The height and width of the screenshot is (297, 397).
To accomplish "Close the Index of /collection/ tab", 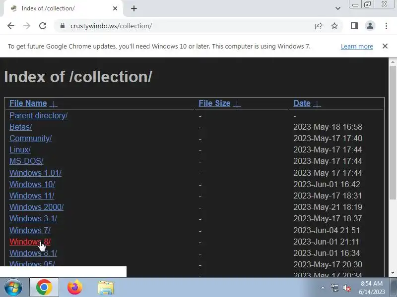I will (x=115, y=8).
